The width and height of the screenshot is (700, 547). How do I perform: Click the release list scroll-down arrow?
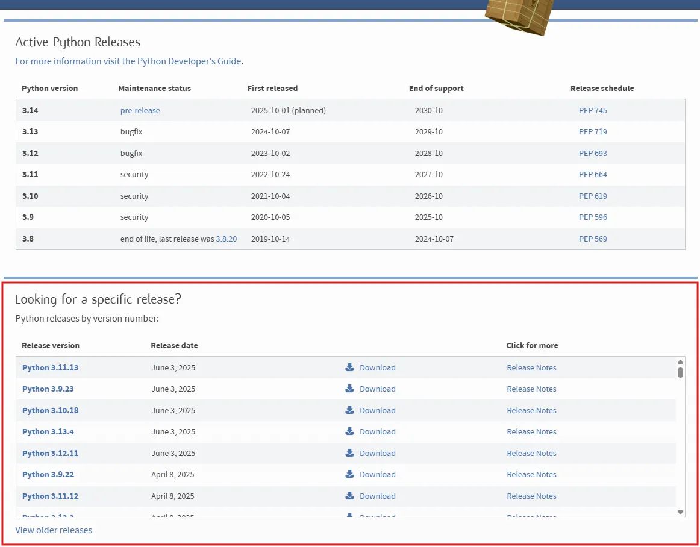click(x=680, y=512)
